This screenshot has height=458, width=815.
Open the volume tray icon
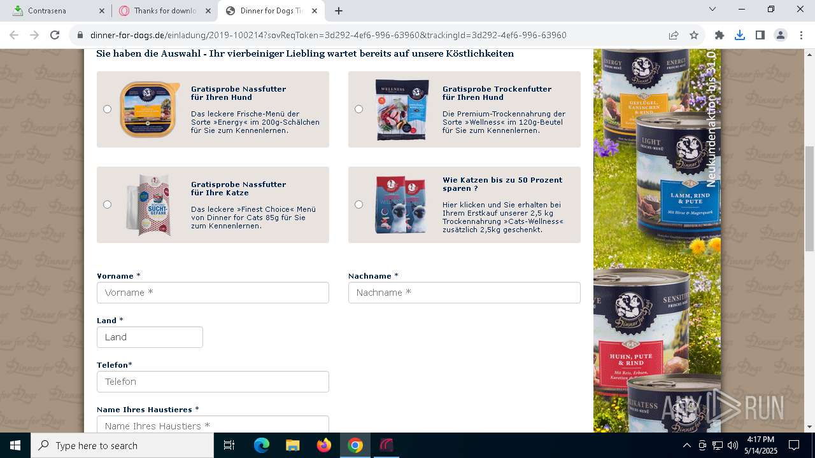pos(733,445)
